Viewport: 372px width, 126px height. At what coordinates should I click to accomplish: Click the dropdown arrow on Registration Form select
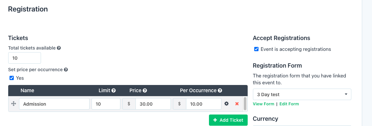pyautogui.click(x=346, y=94)
